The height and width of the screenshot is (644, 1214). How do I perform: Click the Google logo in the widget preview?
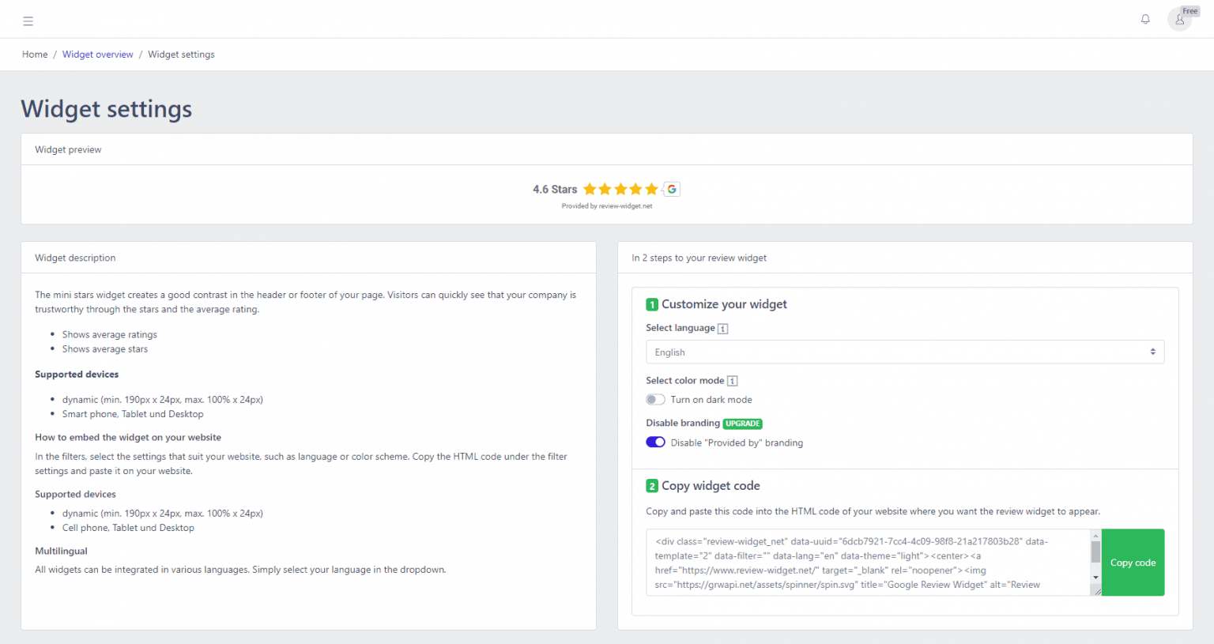click(x=671, y=189)
